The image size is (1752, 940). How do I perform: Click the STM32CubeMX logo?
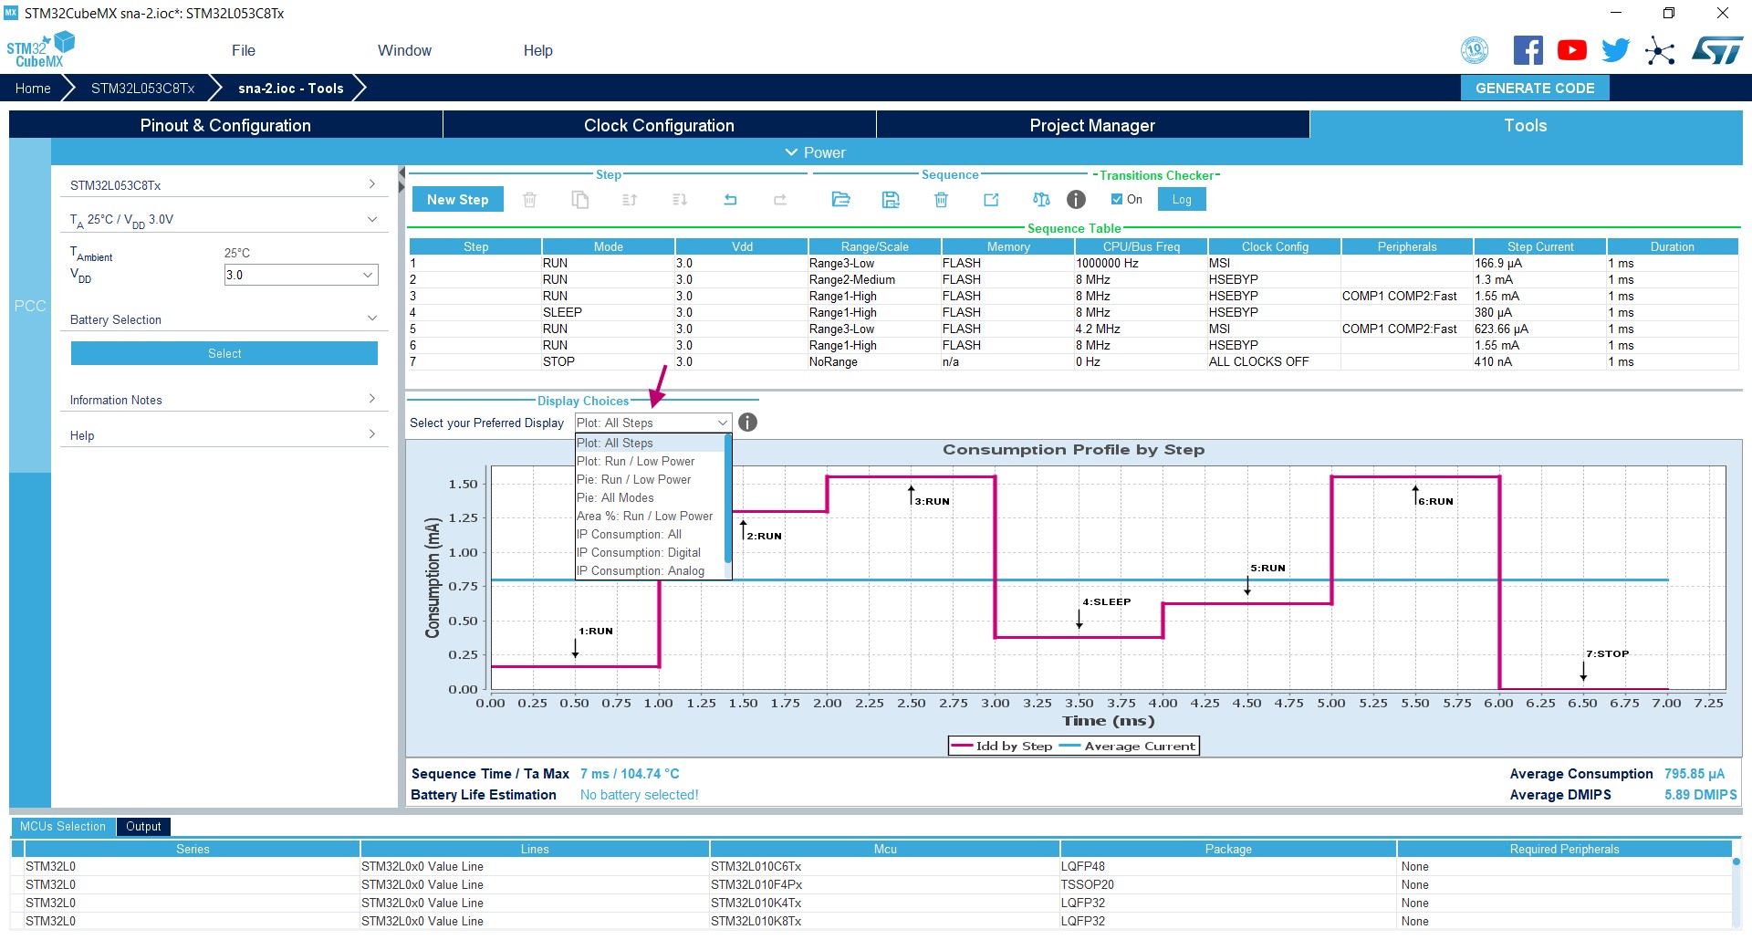(40, 49)
